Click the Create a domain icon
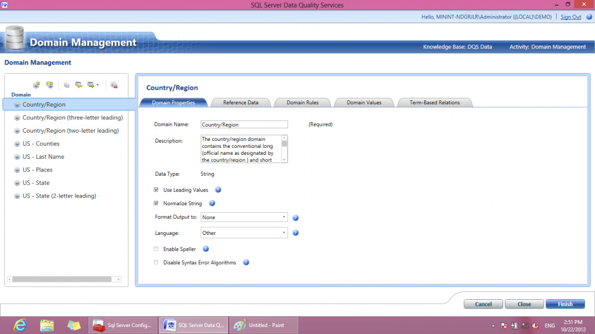595x334 pixels. pyautogui.click(x=37, y=85)
